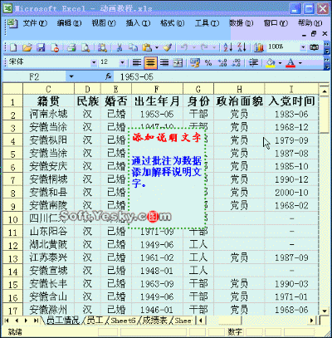Viewport: 332px width, 338px height.
Task: Apply Currency style icon
Action: tap(195, 63)
